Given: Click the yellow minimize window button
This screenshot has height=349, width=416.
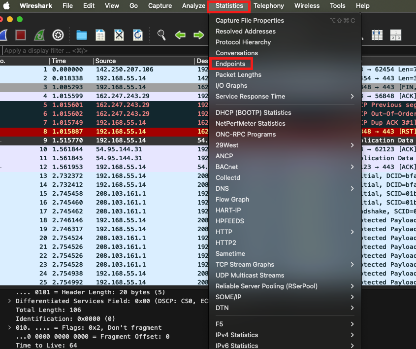Looking at the screenshot, I should pos(10,19).
